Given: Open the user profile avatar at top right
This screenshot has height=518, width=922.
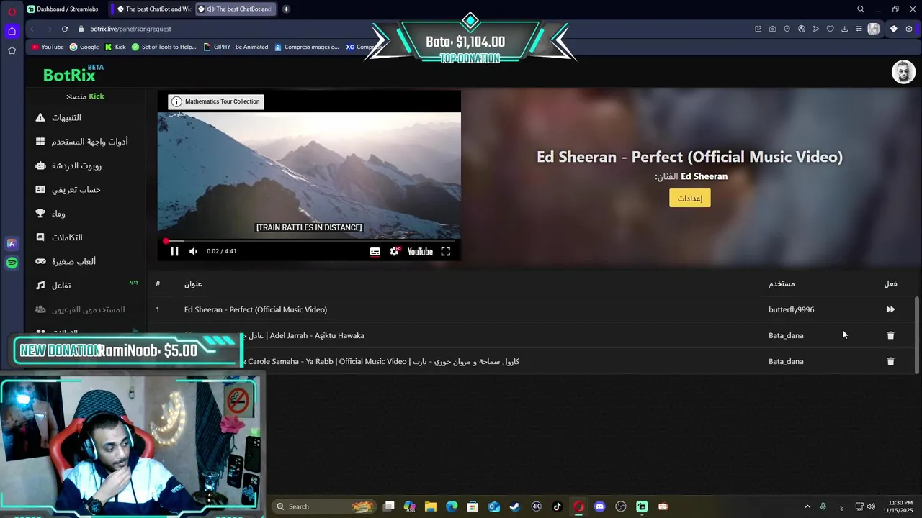Looking at the screenshot, I should tap(903, 72).
